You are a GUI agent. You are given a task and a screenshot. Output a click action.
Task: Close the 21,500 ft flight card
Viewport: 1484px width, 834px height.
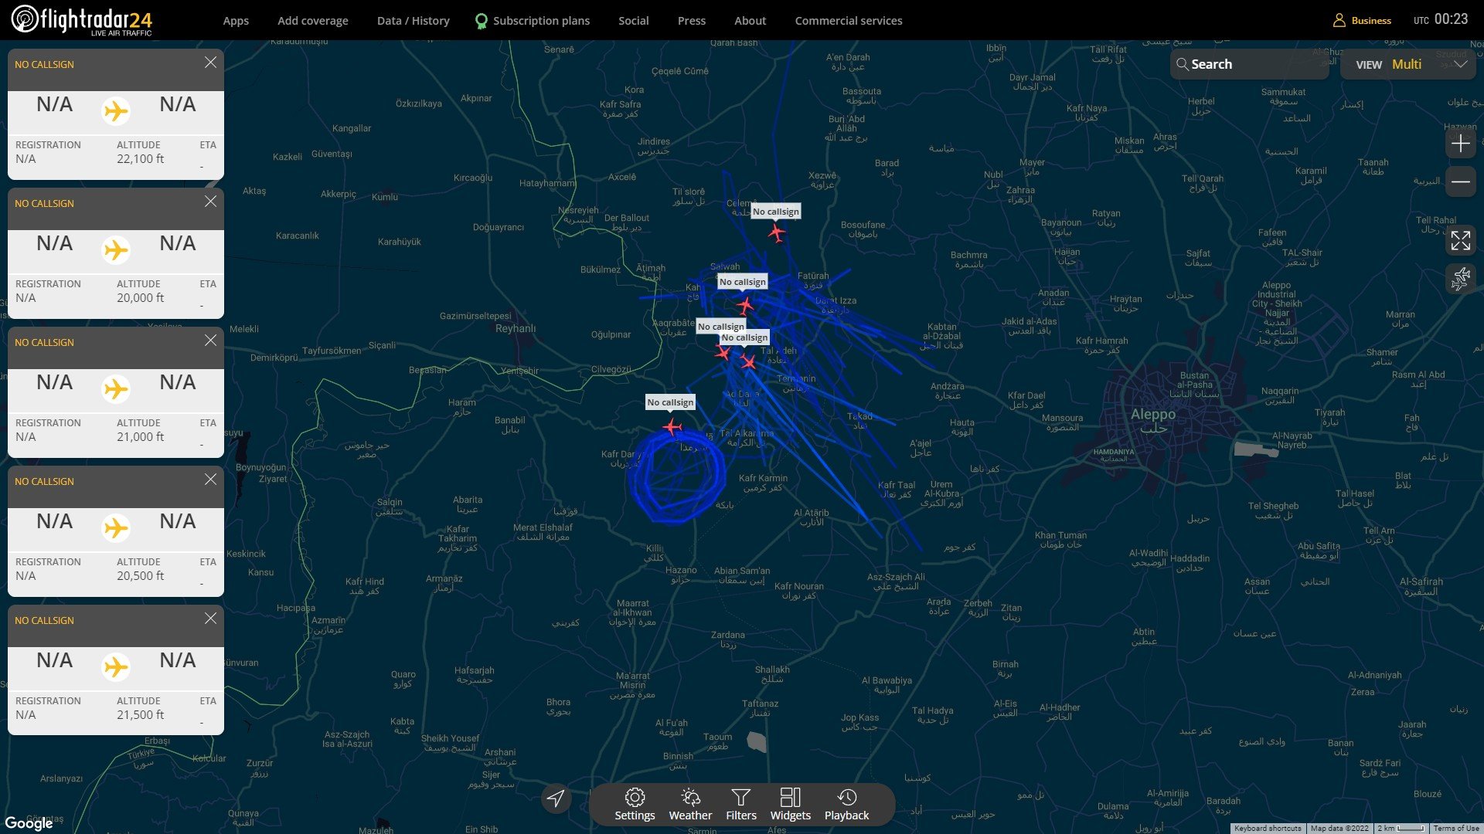(x=210, y=619)
